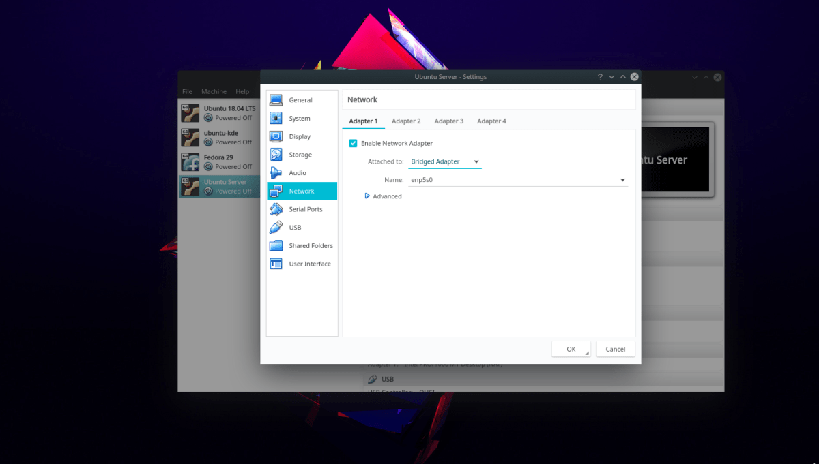Switch to the Adapter 2 tab
This screenshot has height=464, width=819.
[x=406, y=121]
